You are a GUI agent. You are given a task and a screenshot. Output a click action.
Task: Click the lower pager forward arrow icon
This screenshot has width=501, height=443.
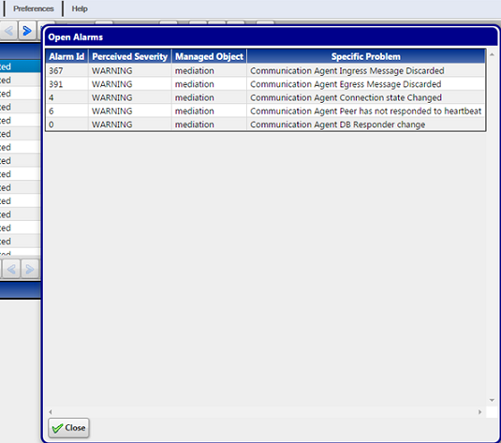[30, 269]
